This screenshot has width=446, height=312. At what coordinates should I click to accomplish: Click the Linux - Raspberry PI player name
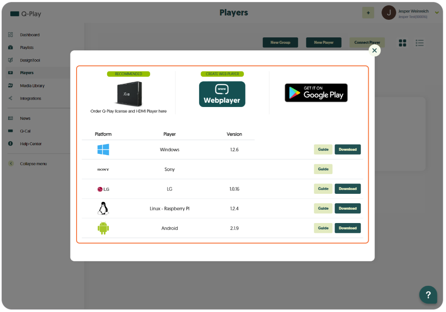[x=169, y=208]
